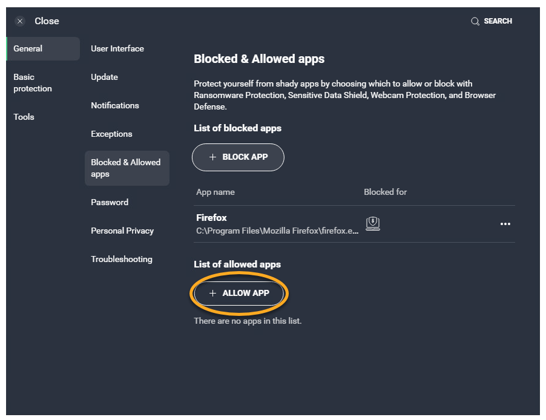The width and height of the screenshot is (546, 420).
Task: Open Password settings
Action: [x=110, y=202]
